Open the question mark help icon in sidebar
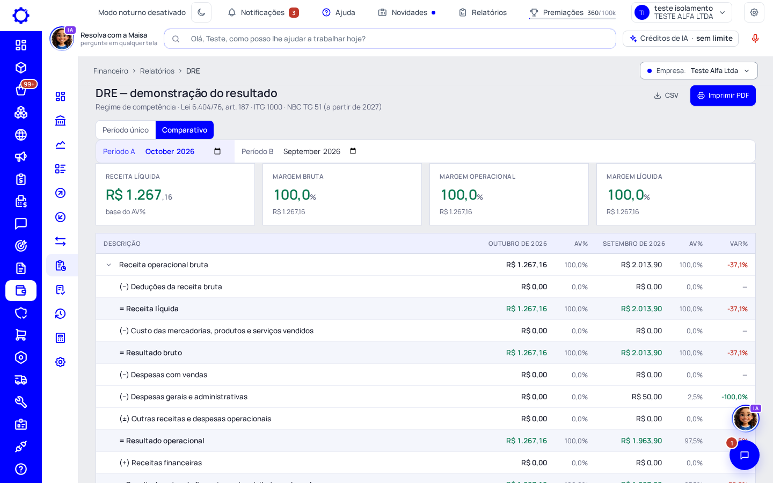 (x=21, y=469)
